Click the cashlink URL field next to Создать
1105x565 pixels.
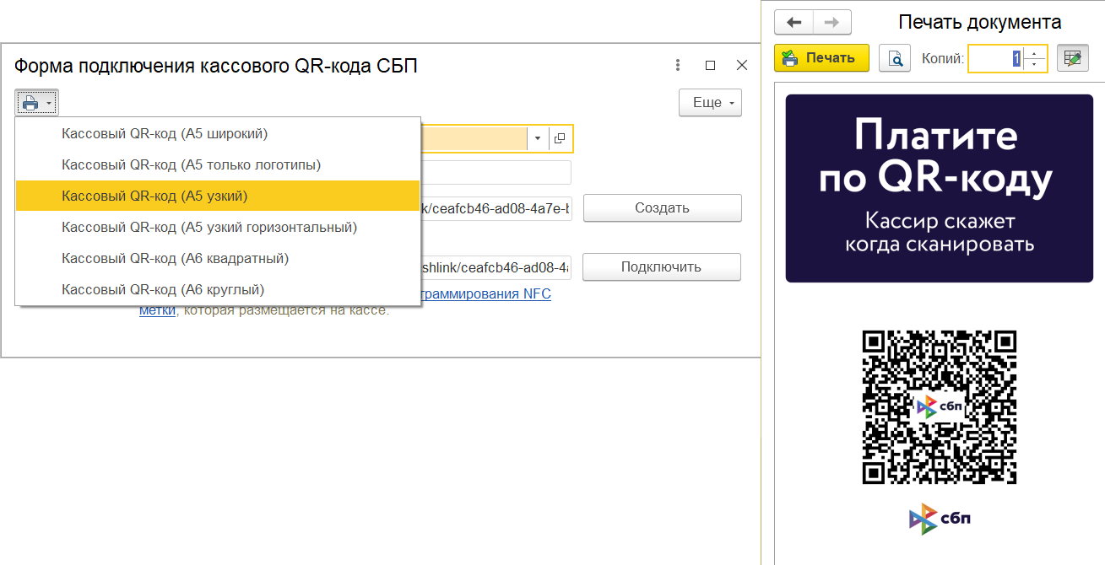point(496,208)
